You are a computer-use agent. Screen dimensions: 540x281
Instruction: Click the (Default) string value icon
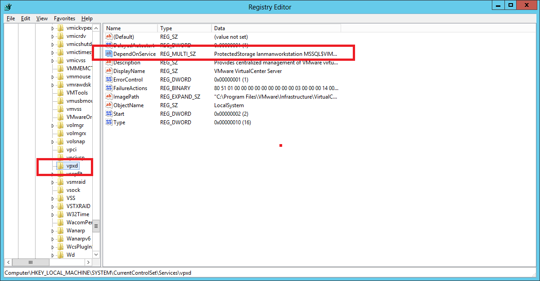click(108, 36)
